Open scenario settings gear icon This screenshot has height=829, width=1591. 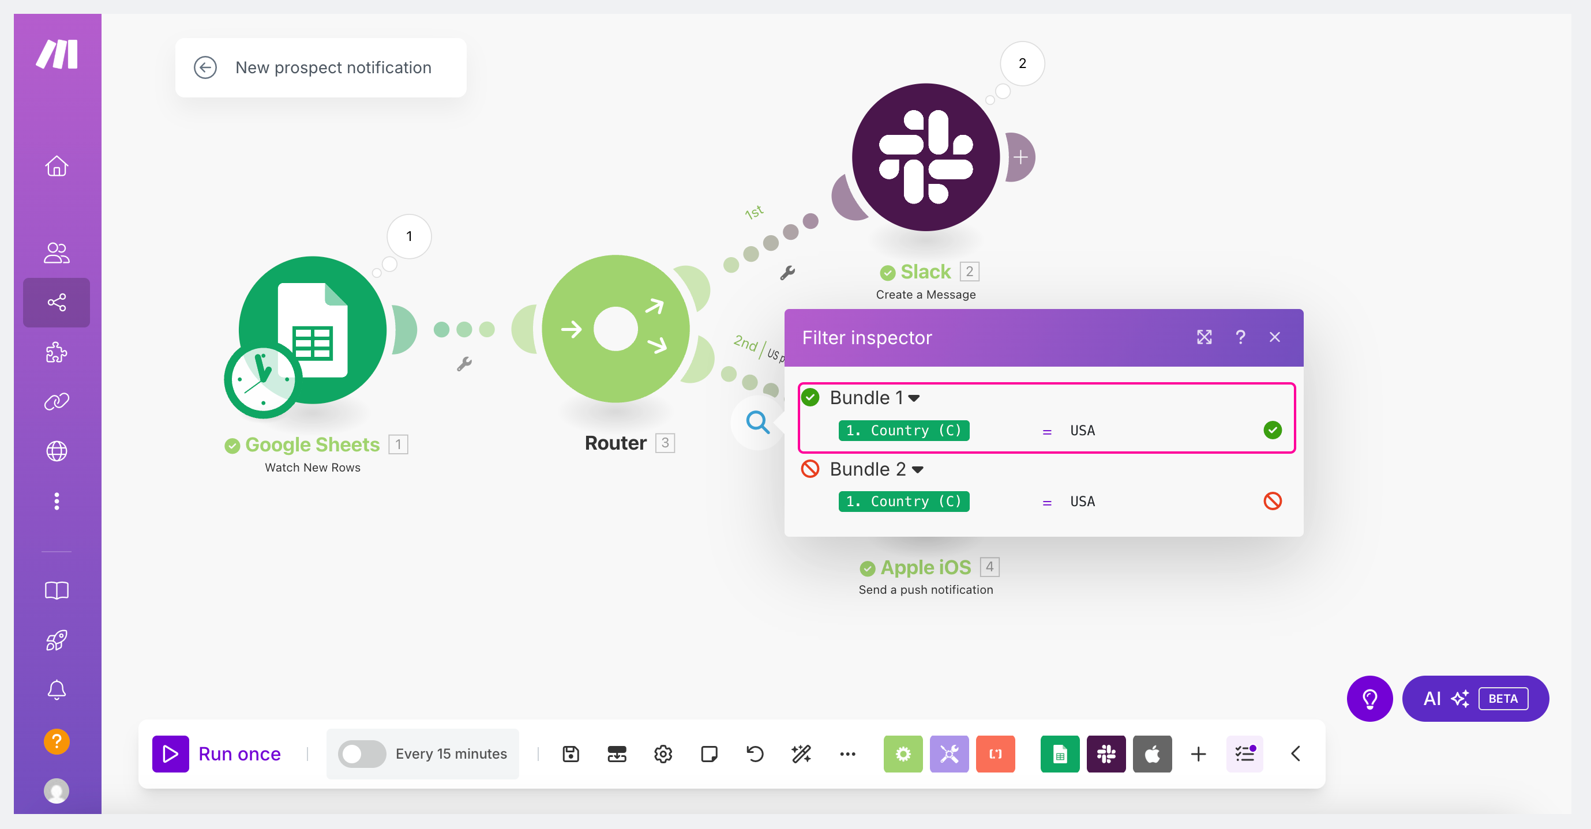click(x=663, y=753)
